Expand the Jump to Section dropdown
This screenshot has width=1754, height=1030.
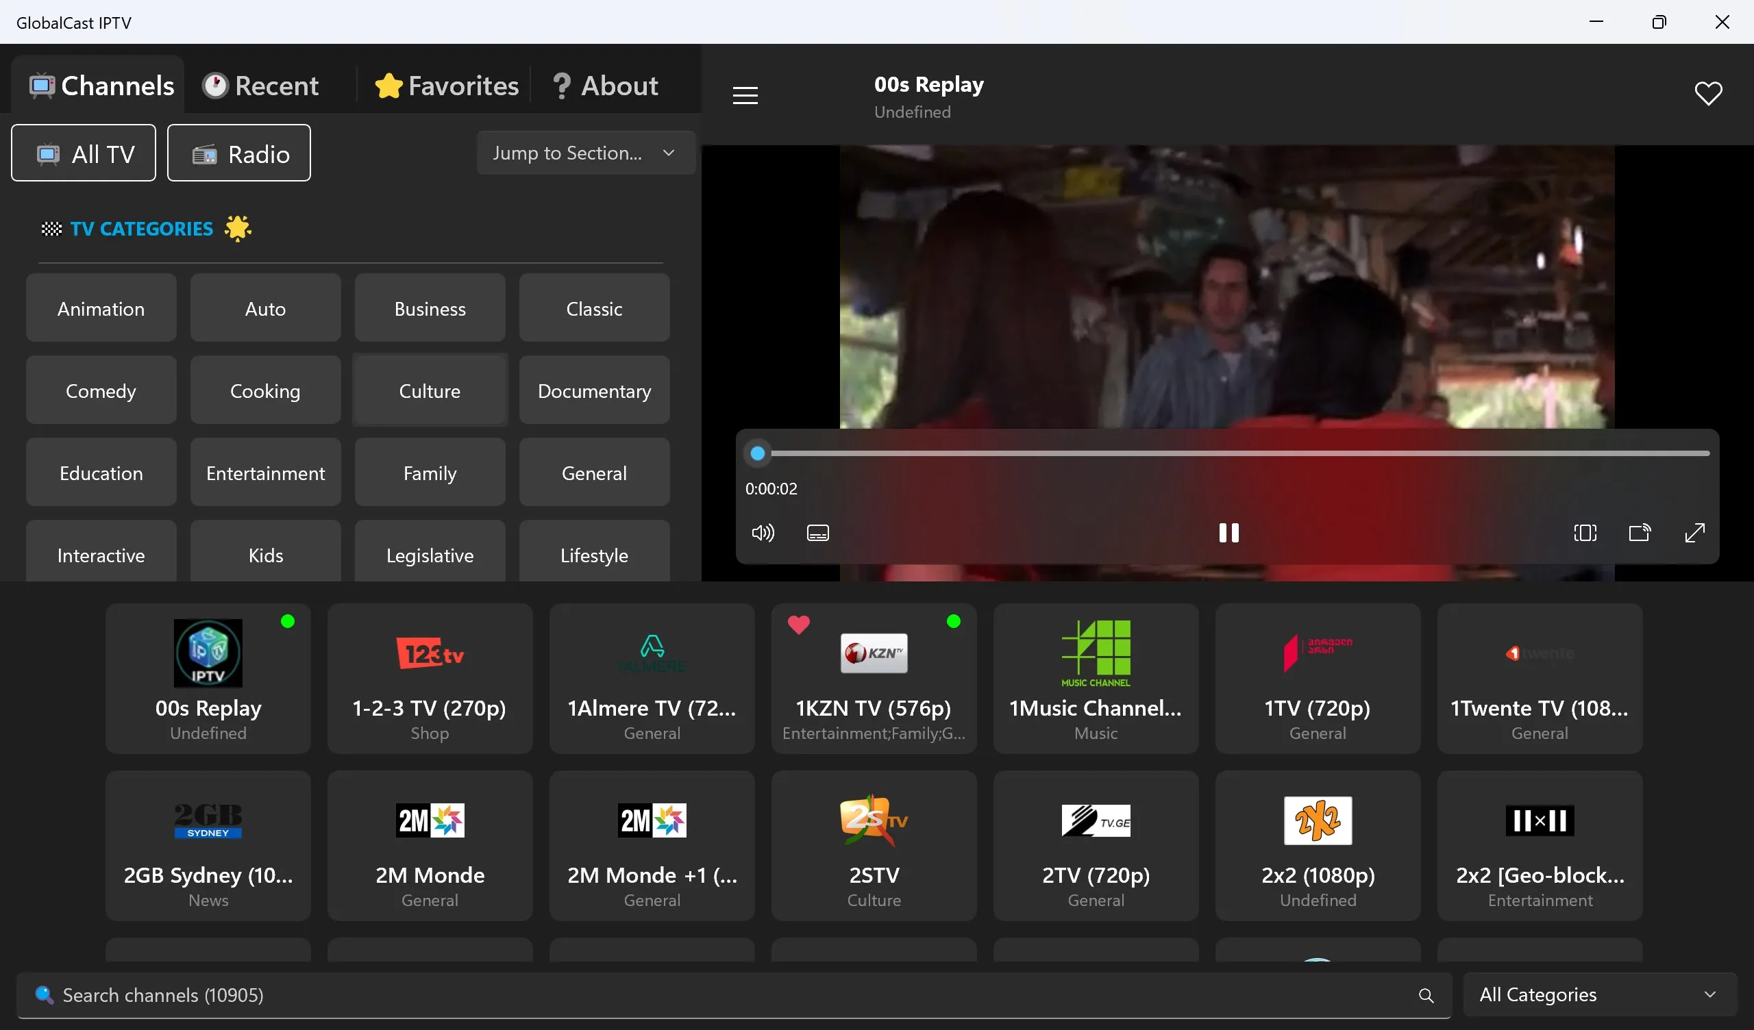[585, 153]
